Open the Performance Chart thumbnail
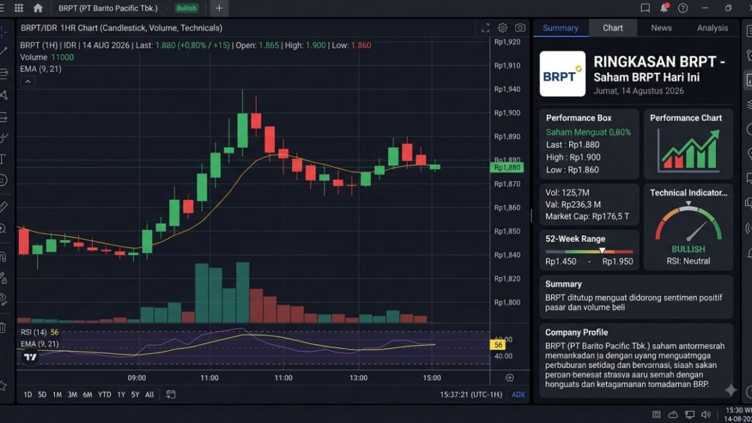The image size is (752, 423). click(688, 151)
